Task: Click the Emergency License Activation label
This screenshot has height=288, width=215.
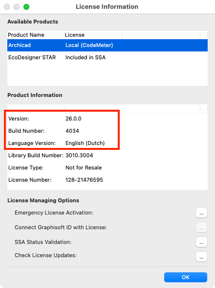Action: [54, 213]
